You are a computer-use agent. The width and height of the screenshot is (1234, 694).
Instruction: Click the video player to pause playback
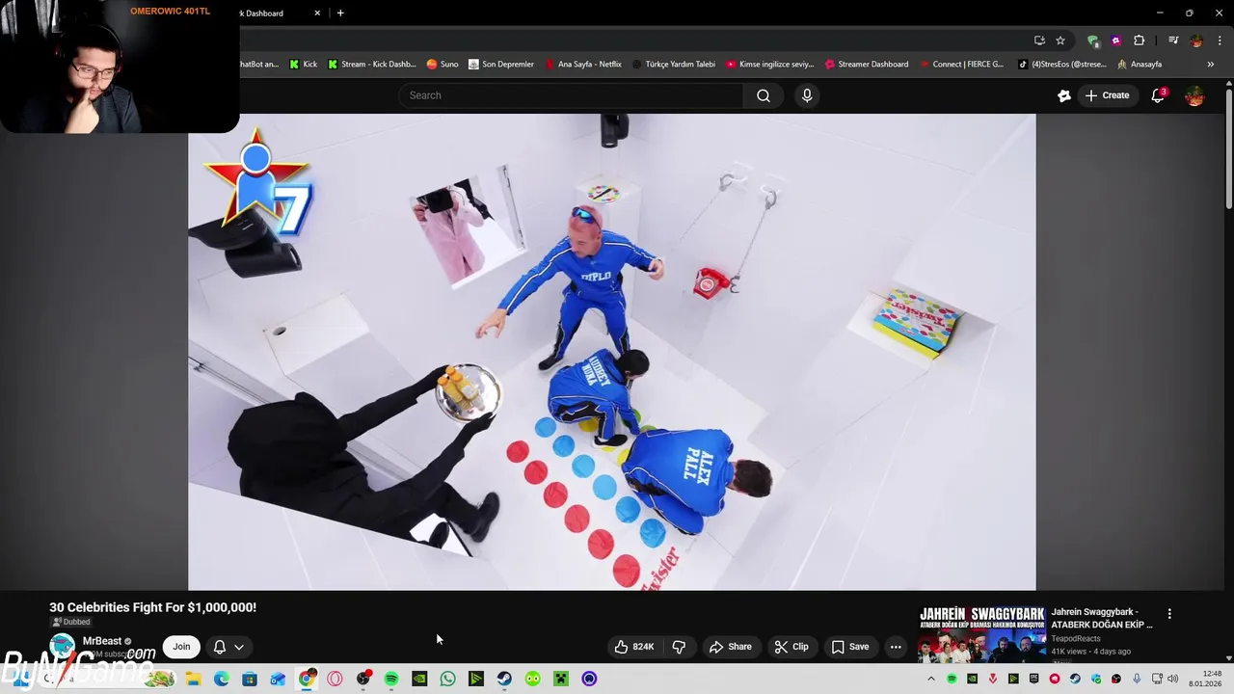click(x=611, y=352)
